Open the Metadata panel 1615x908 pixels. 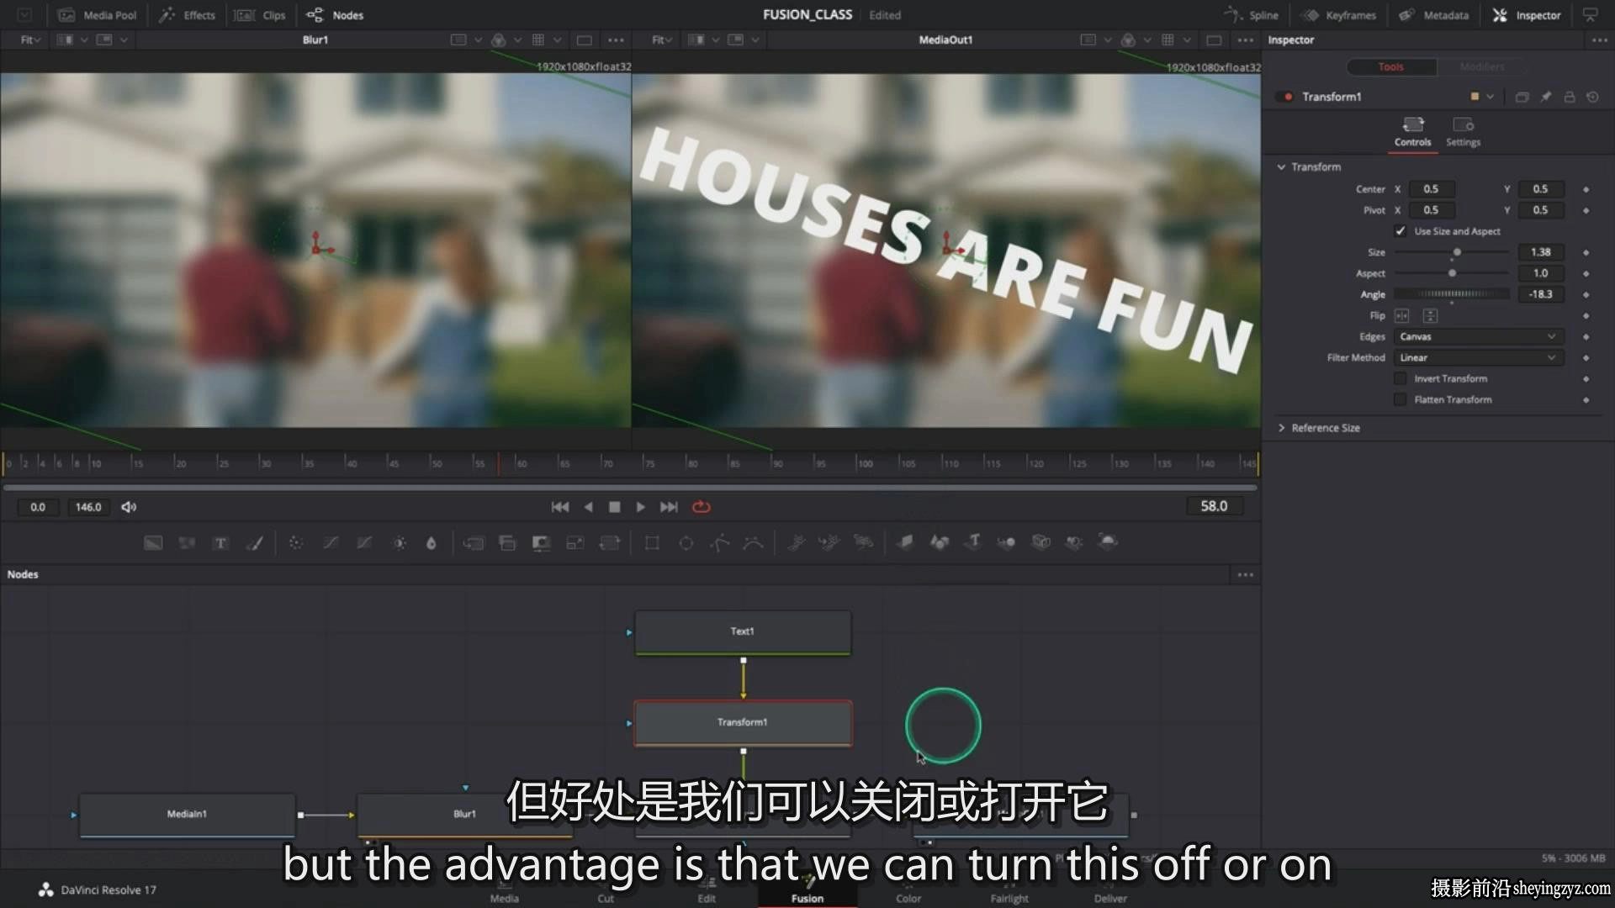coord(1434,15)
